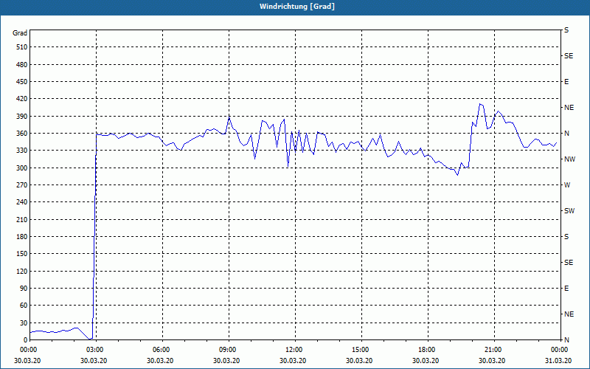Click the W compass label on the right axis

tap(567, 185)
